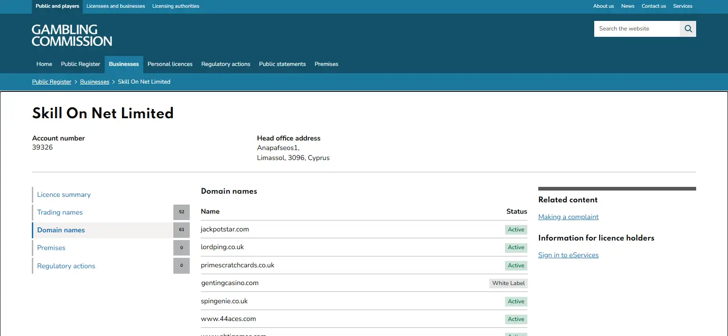The width and height of the screenshot is (728, 336).
Task: Switch to Licensees and businesses tab
Action: [x=116, y=6]
